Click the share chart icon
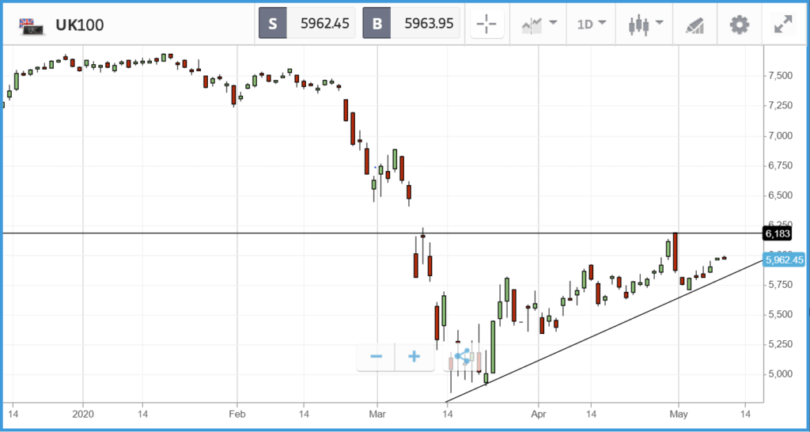Screen dimensions: 810x432 [x=462, y=356]
